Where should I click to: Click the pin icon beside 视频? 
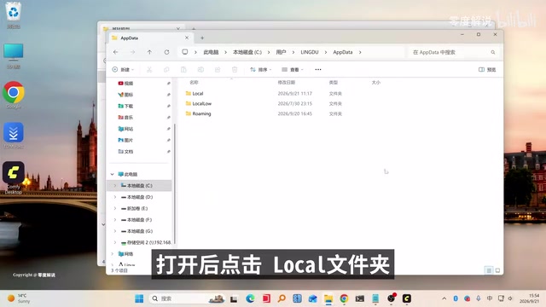(169, 84)
